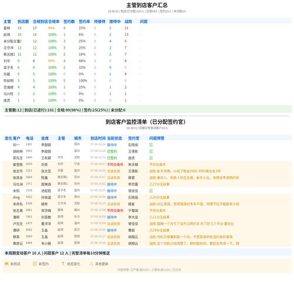Viewport: 294px width, 283px height.
Task: Click the arrival time 07-08 16:24
Action: click(x=98, y=144)
